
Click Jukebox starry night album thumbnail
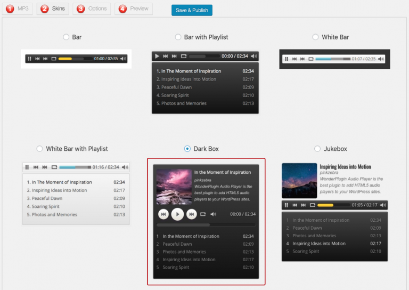point(299,181)
